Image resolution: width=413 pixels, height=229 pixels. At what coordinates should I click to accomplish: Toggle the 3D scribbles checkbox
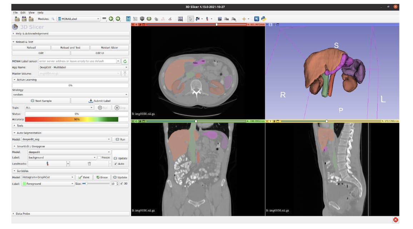(x=121, y=183)
